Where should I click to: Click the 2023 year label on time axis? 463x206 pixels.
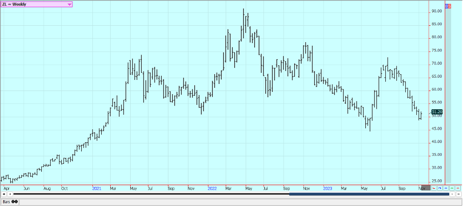(x=327, y=188)
